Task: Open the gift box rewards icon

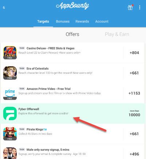Action: 130,7
